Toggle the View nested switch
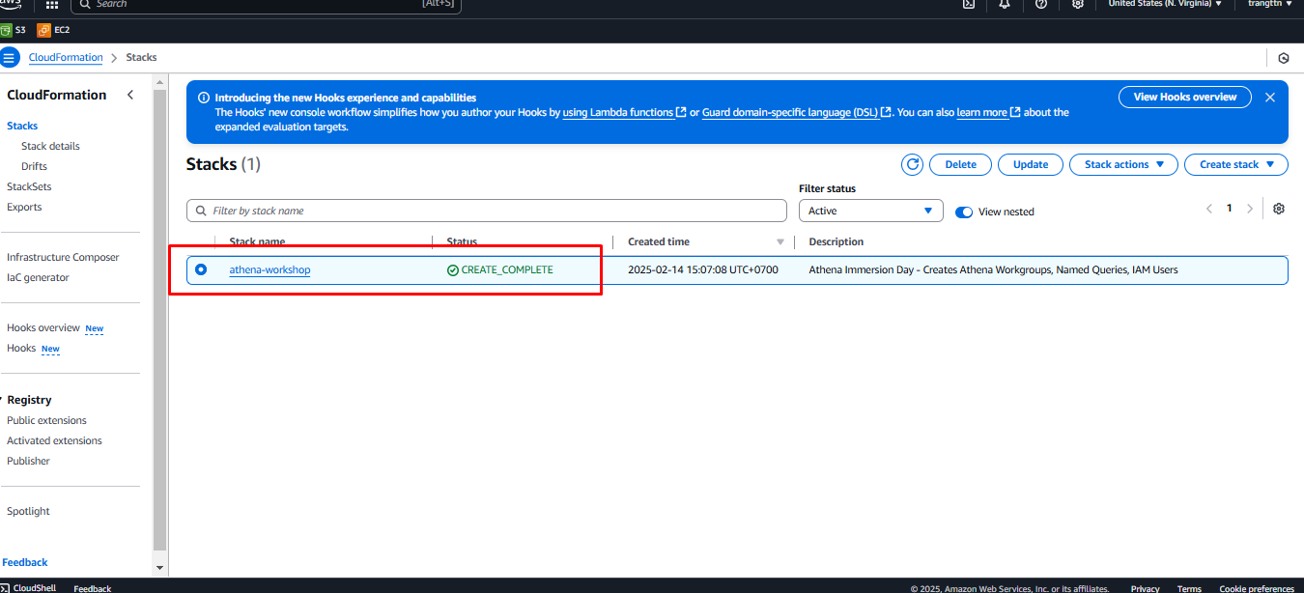The width and height of the screenshot is (1304, 593). pos(963,212)
